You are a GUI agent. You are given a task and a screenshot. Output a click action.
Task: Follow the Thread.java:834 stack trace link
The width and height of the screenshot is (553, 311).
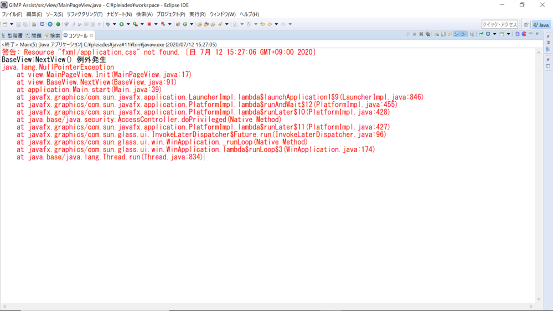click(172, 157)
